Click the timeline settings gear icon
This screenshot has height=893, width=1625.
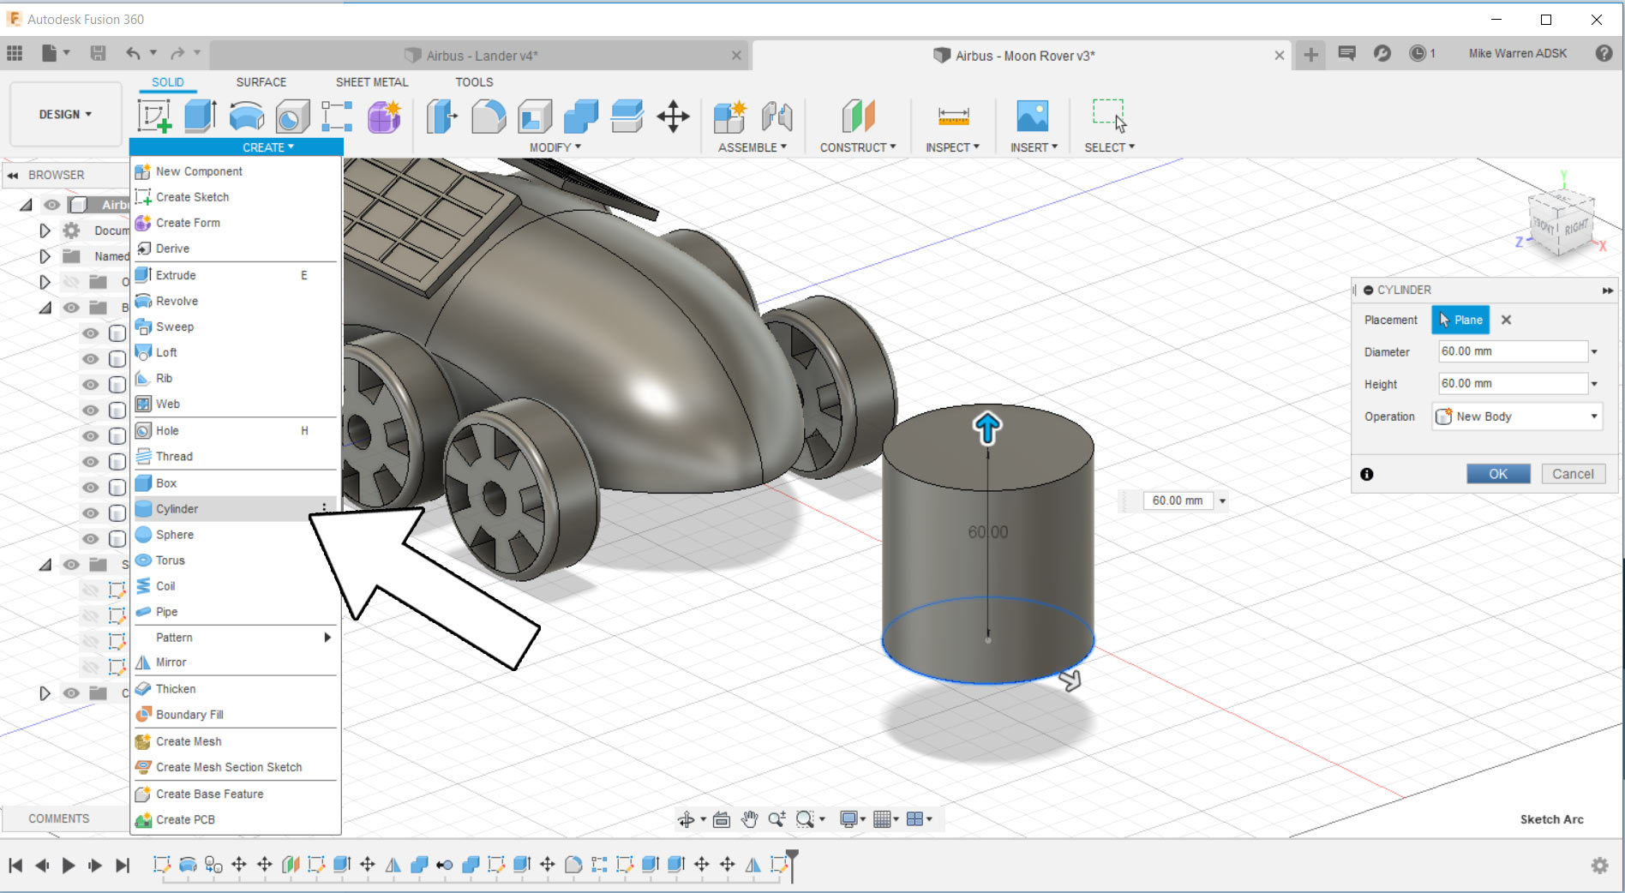point(1599,866)
